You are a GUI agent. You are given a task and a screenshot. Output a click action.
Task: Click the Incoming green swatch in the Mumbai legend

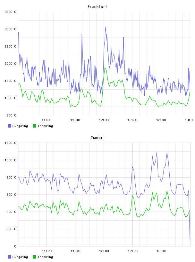[34, 257]
